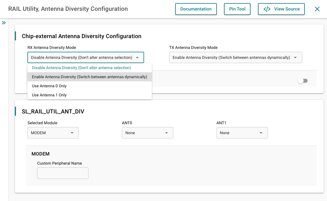The height and width of the screenshot is (201, 327).
Task: Click the code brackets icon in View Source
Action: 267,9
